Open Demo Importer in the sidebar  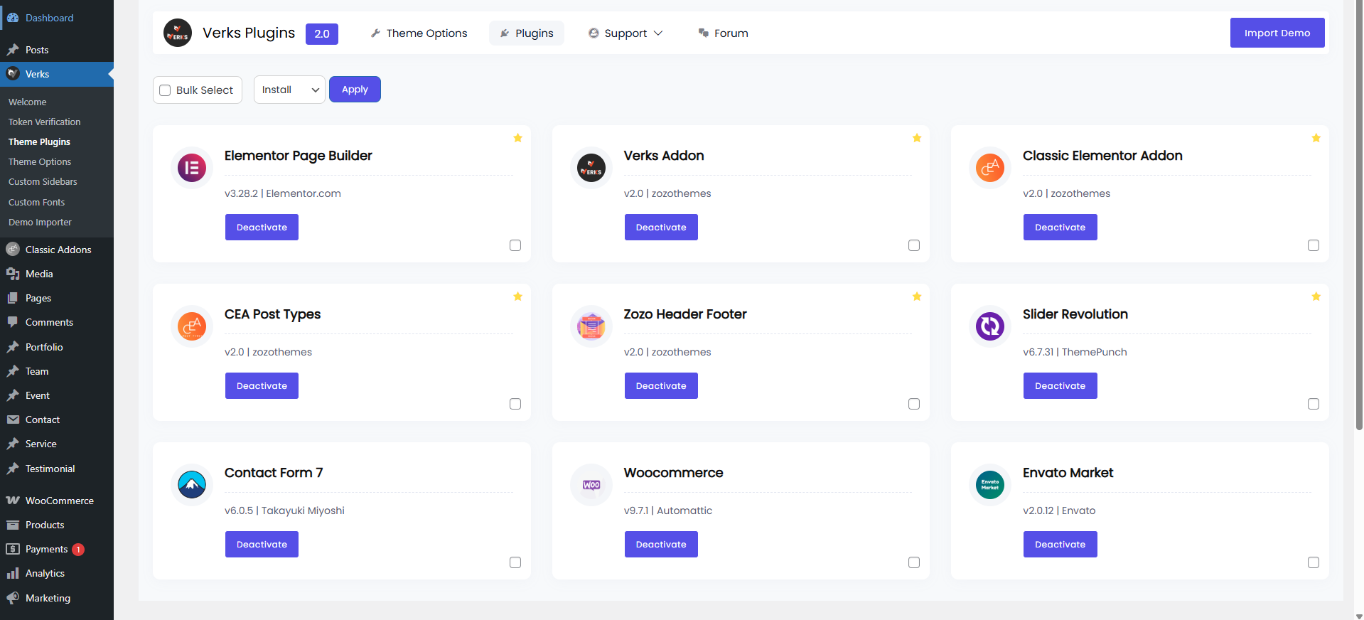40,222
